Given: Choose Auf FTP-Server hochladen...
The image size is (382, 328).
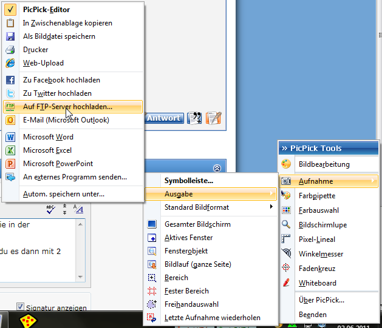Looking at the screenshot, I should 73,107.
